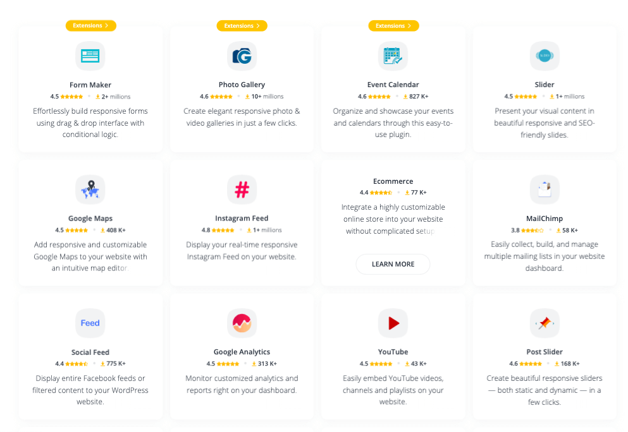The height and width of the screenshot is (432, 628).
Task: Open the Ecommerce title link
Action: click(x=393, y=181)
